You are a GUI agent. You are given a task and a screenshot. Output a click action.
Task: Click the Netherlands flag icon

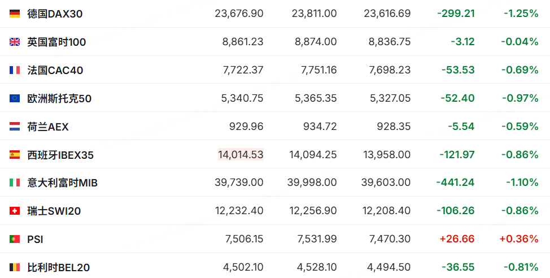pyautogui.click(x=14, y=127)
